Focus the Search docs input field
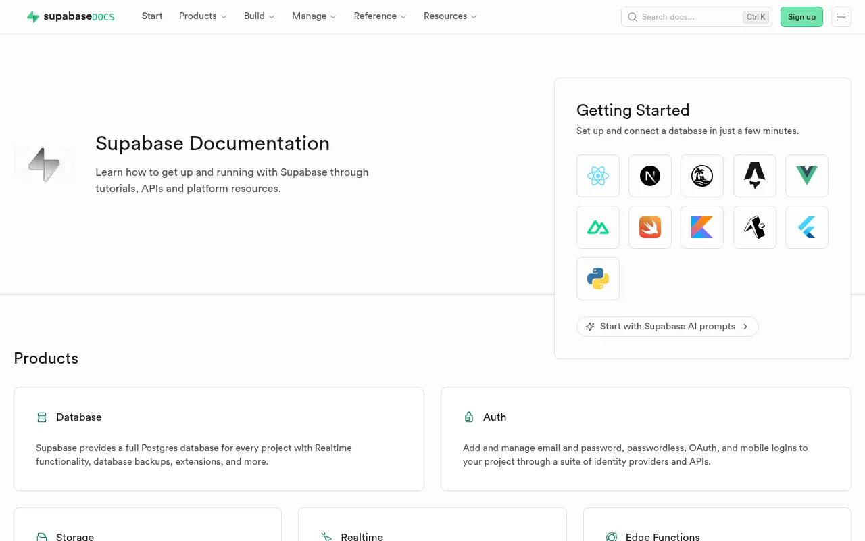 coord(697,17)
